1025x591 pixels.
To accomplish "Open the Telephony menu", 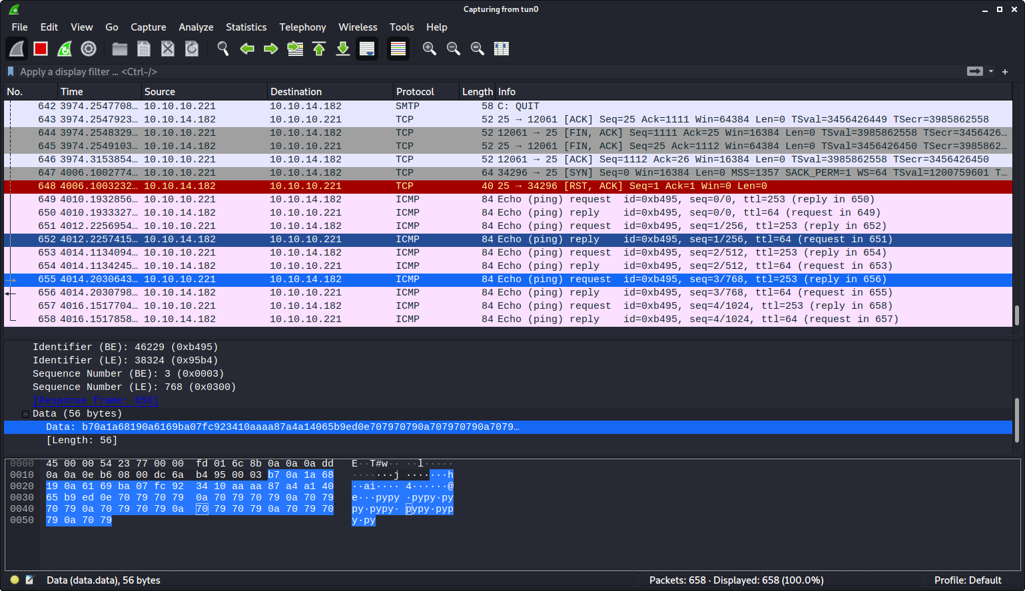I will tap(302, 27).
